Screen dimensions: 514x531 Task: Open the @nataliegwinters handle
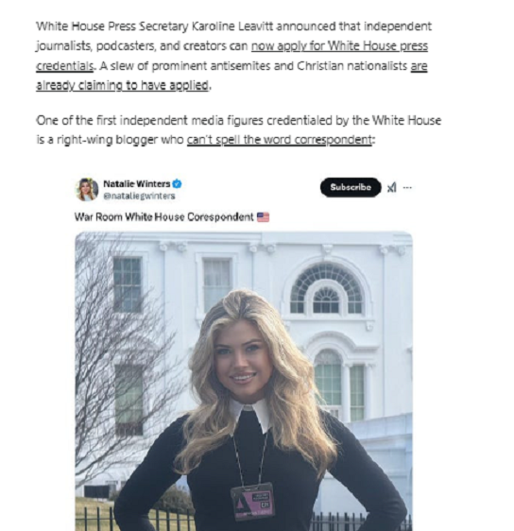tap(139, 196)
